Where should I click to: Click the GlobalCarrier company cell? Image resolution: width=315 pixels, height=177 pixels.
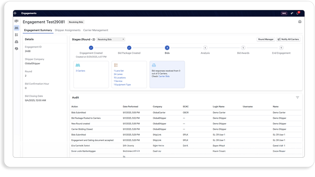click(159, 112)
